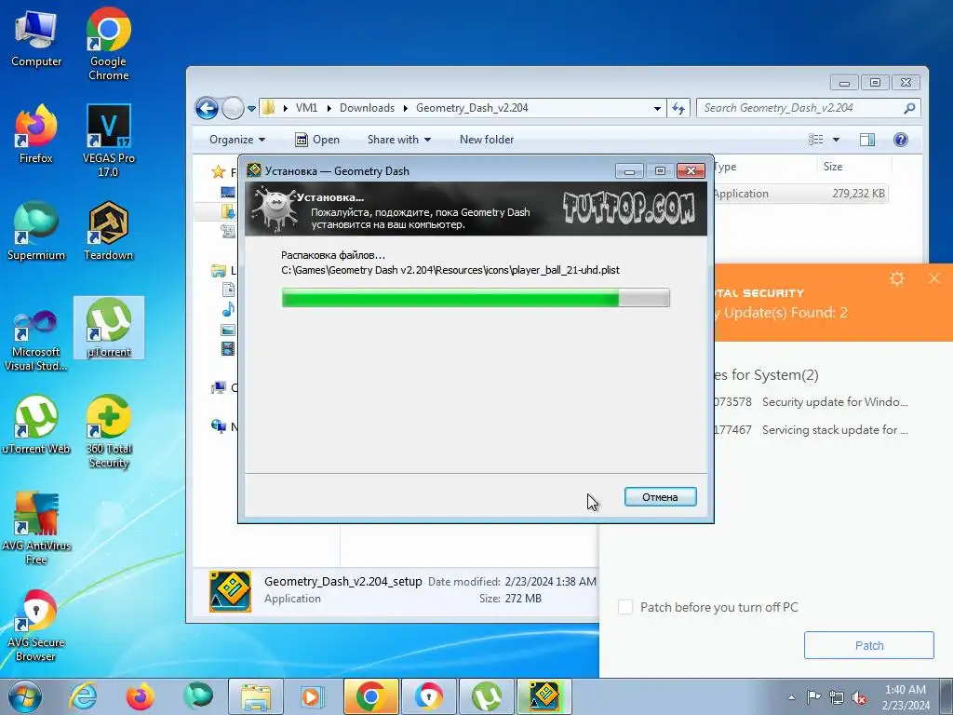Show hidden tray icons arrow

click(x=791, y=697)
